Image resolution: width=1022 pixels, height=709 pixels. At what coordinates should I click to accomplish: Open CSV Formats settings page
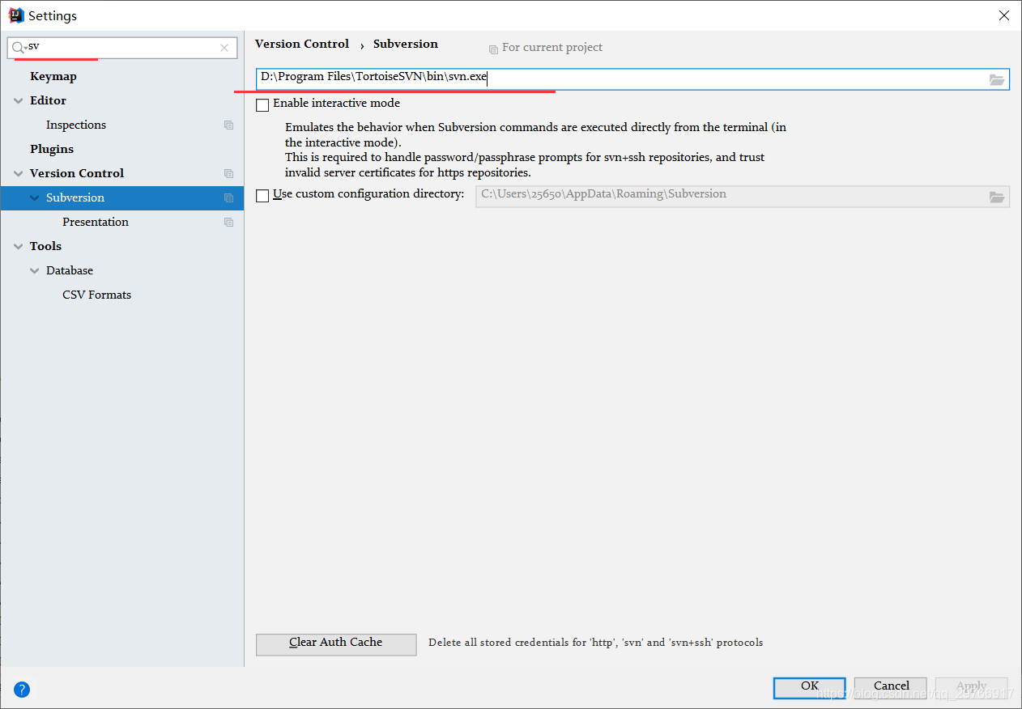coord(96,295)
